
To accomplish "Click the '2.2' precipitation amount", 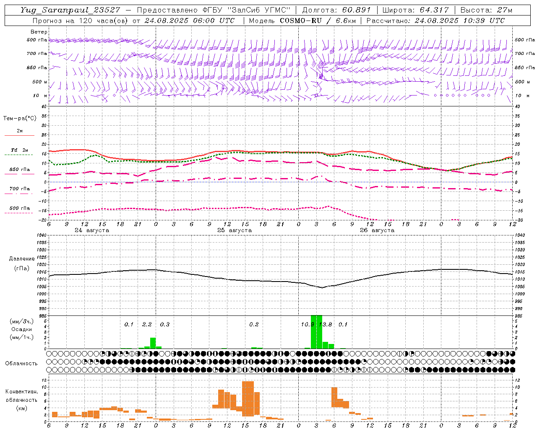I will [x=147, y=324].
